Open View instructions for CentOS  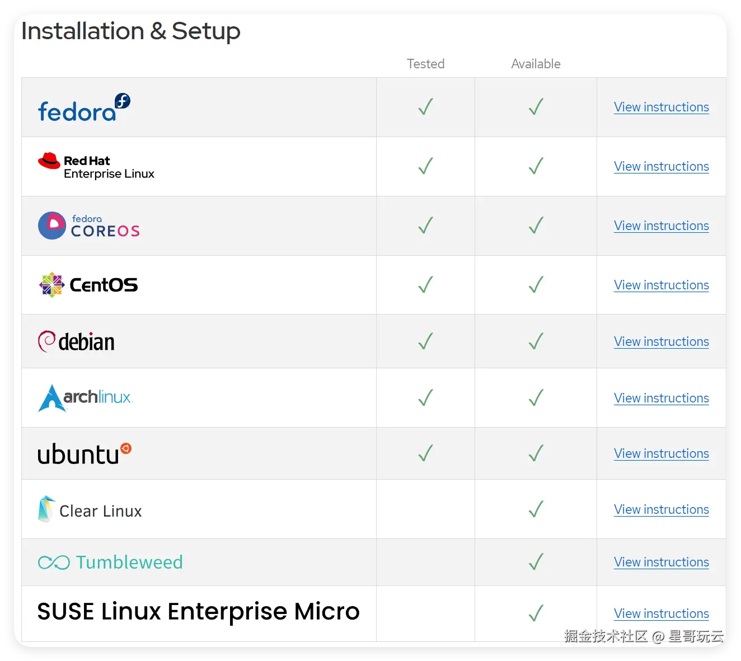click(661, 285)
